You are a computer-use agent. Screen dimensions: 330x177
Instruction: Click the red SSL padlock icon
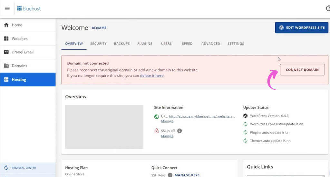156,131
